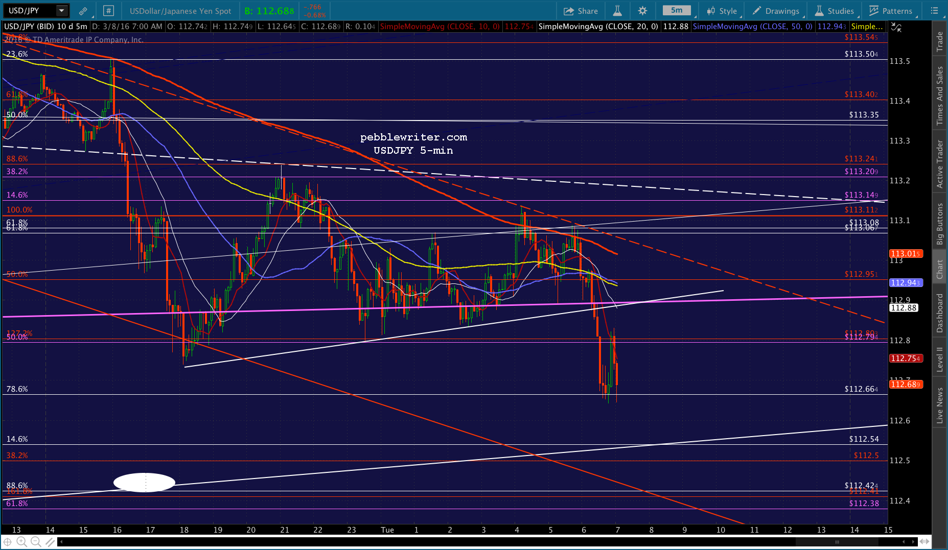Click the horizontal time axis scrollbar thumb
Screen dimensions: 948x550
(837, 542)
